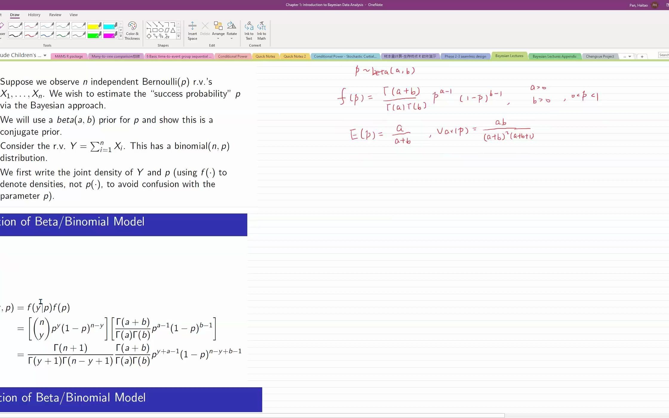This screenshot has height=418, width=669.
Task: Select the Bayesian Lectures tab
Action: [x=510, y=56]
